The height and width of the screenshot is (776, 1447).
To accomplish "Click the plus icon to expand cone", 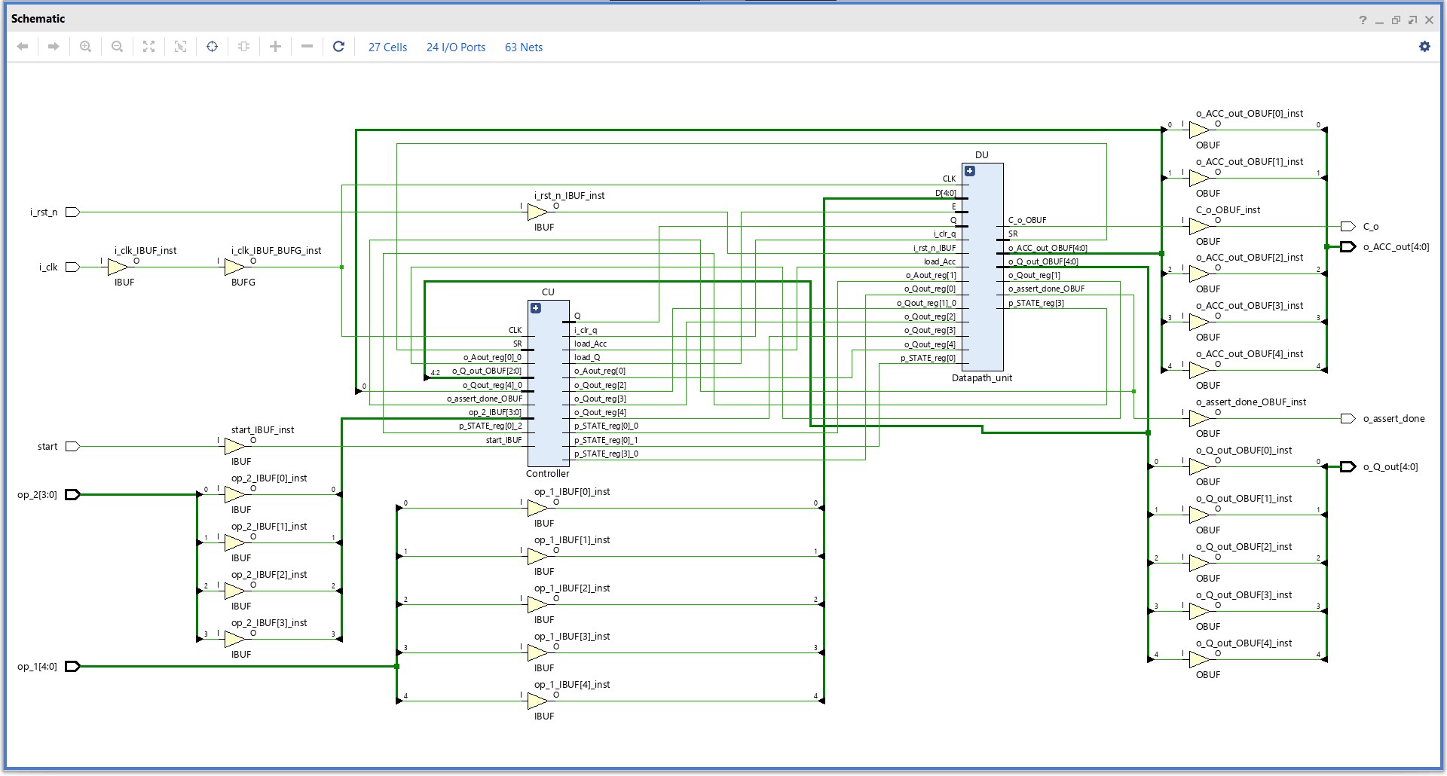I will [275, 46].
